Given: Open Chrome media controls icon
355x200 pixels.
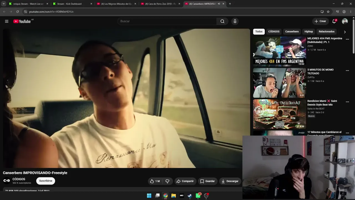Looking at the screenshot, I should (x=337, y=12).
